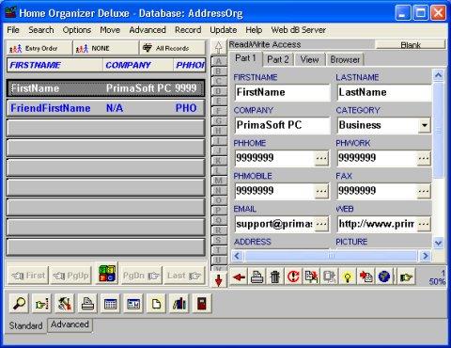Click the scroll right arrow of form panel
451x348 pixels.
[426, 256]
